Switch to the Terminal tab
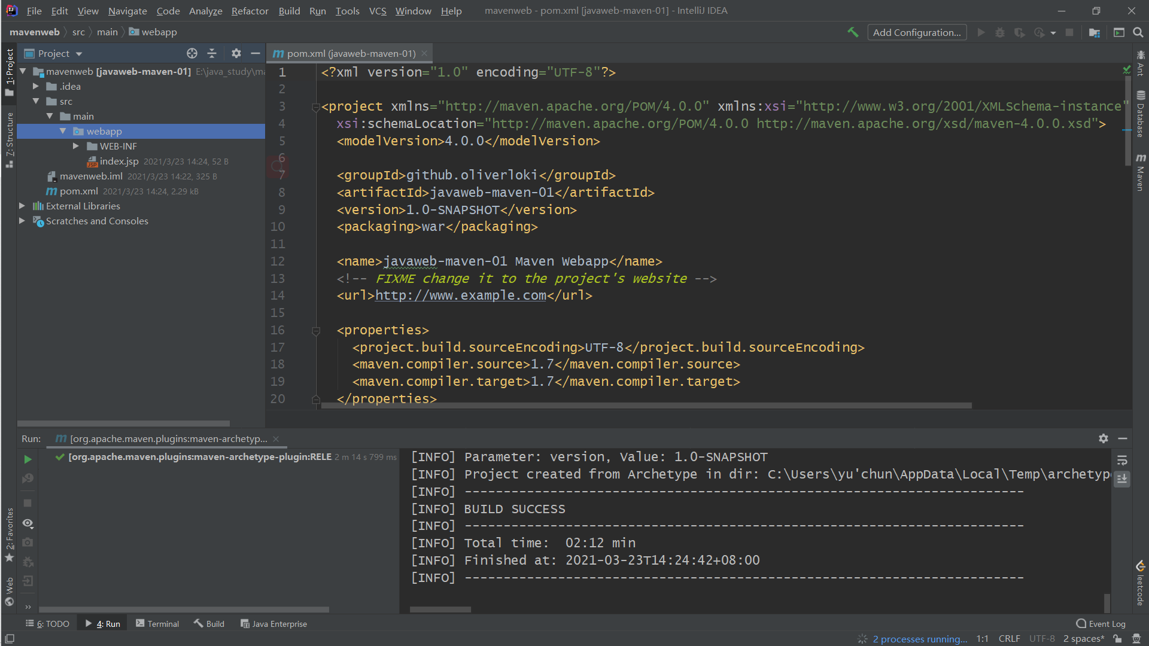This screenshot has height=646, width=1149. [x=157, y=623]
